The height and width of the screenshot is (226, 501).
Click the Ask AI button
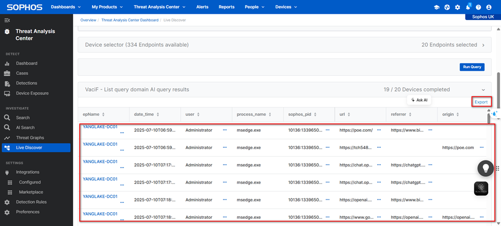[x=419, y=100]
